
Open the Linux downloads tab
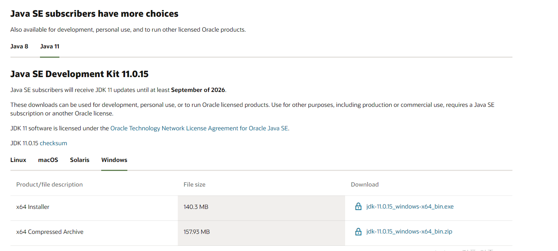coord(18,160)
